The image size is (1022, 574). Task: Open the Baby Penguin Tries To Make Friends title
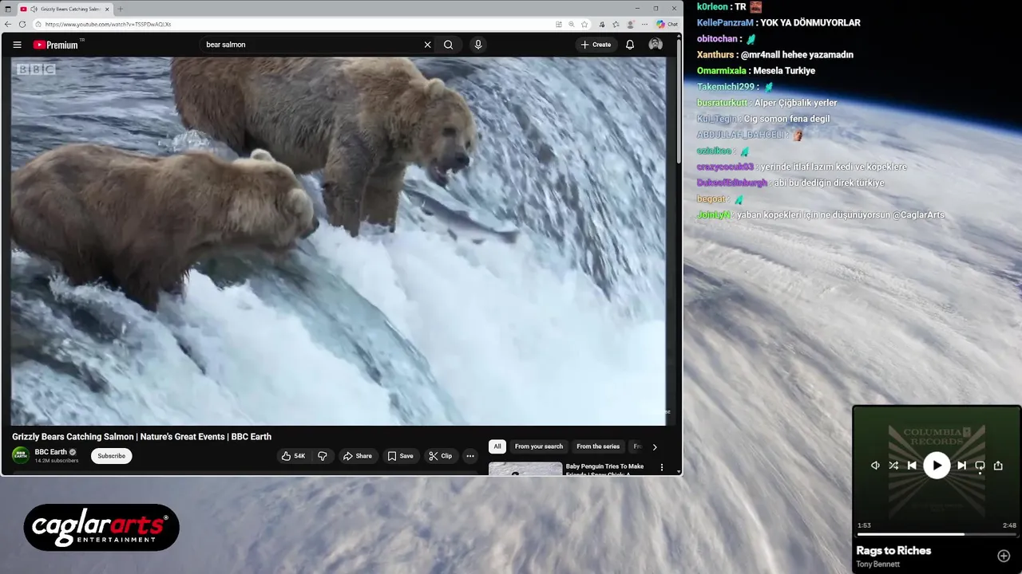point(604,469)
